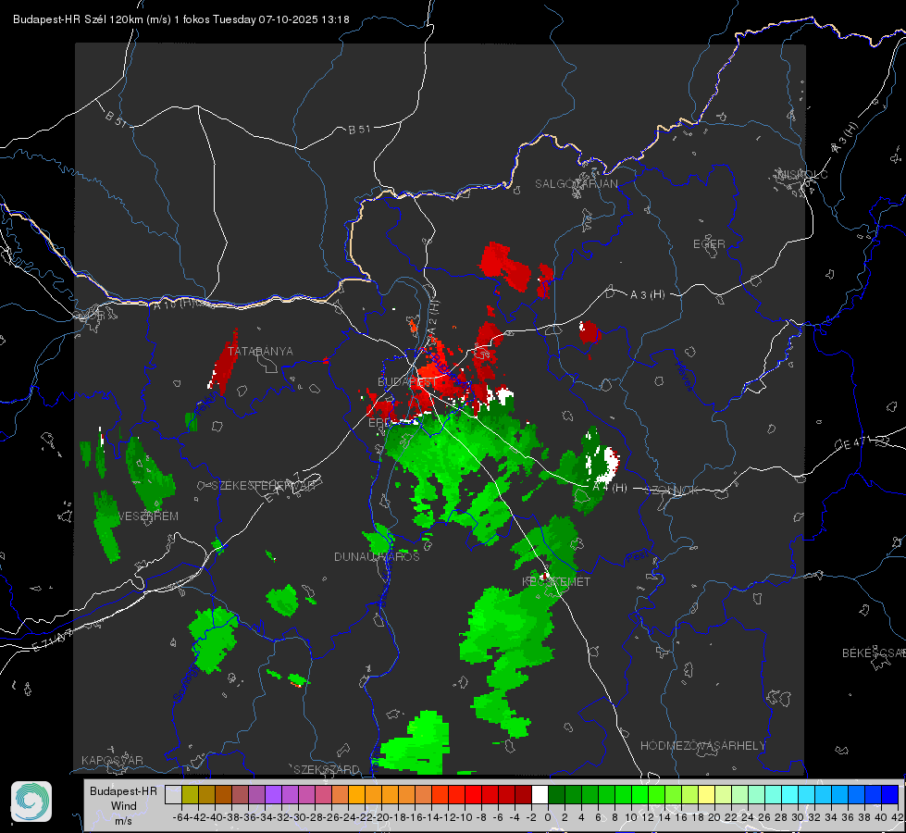Click the red echo strip beside Tatabanya
Image resolution: width=906 pixels, height=833 pixels.
[224, 361]
